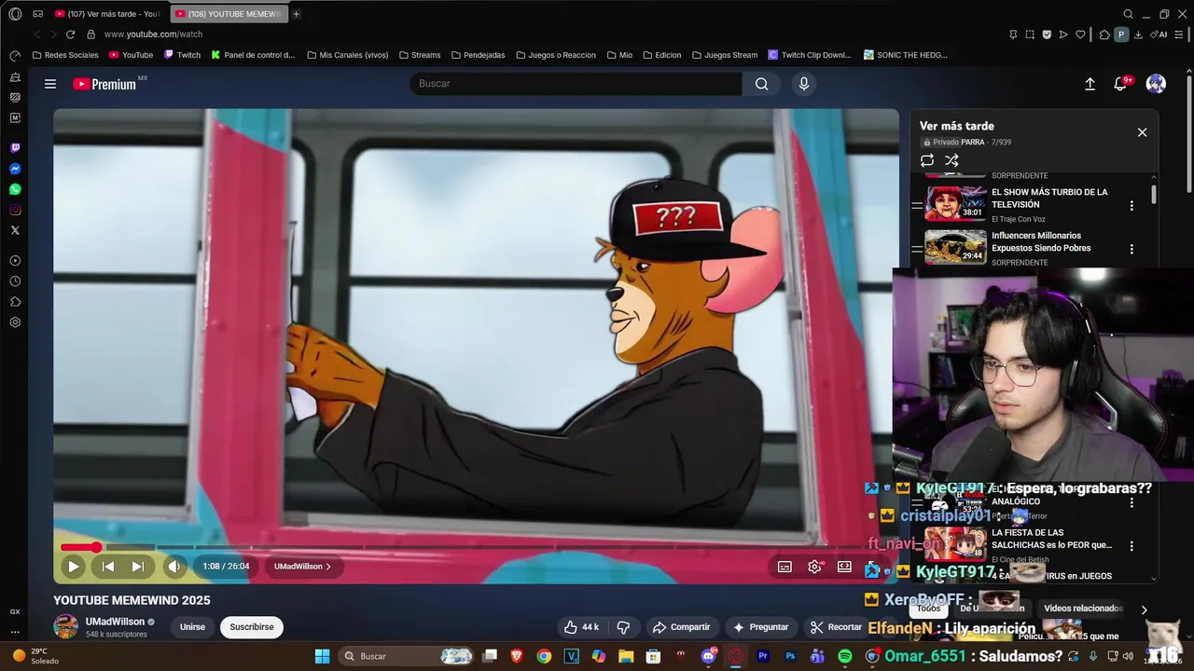Open the Mis Canales (vivos) bookmark folder
The image size is (1194, 671).
click(347, 55)
